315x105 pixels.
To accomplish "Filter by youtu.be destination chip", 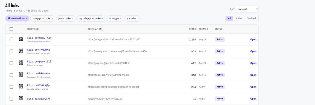I will [133, 19].
